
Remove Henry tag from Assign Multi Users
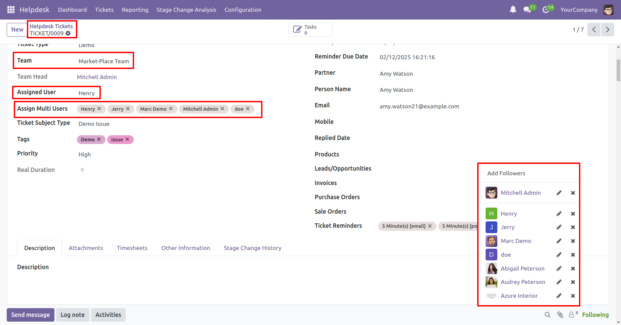(x=99, y=109)
